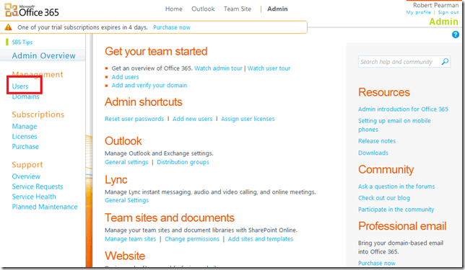Click the trial expiry warning icon
Viewport: 465px width, 270px height.
point(9,27)
